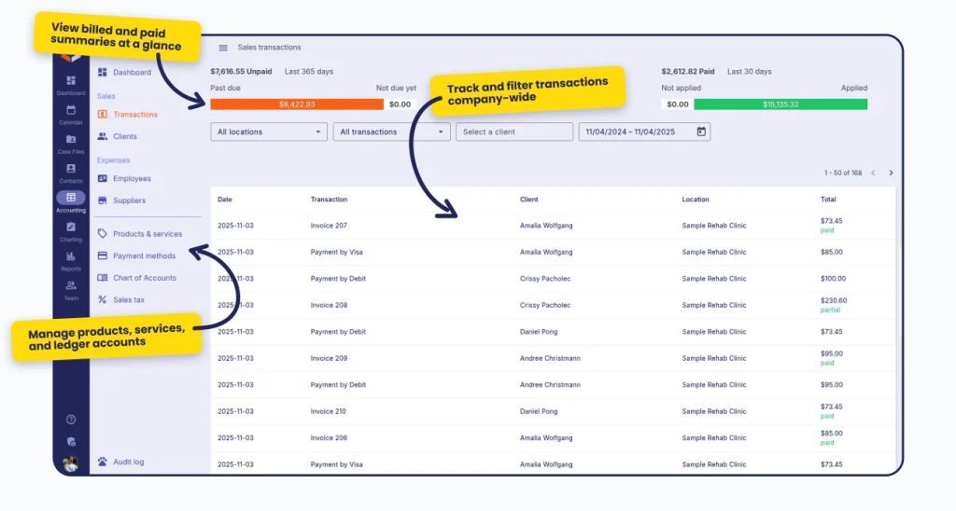The height and width of the screenshot is (511, 956).
Task: Click the green applied $15,135.32 bar
Action: tap(780, 104)
